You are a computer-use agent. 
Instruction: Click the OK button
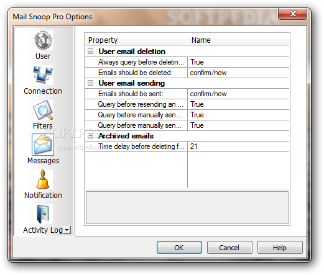[x=179, y=248]
